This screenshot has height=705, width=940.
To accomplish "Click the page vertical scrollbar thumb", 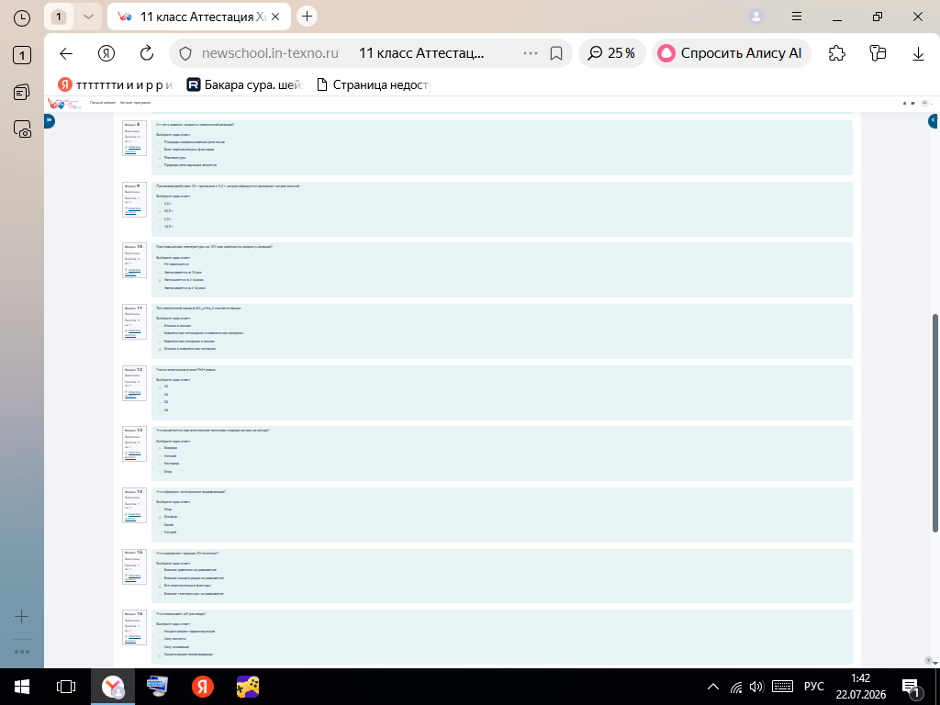I will 935,422.
